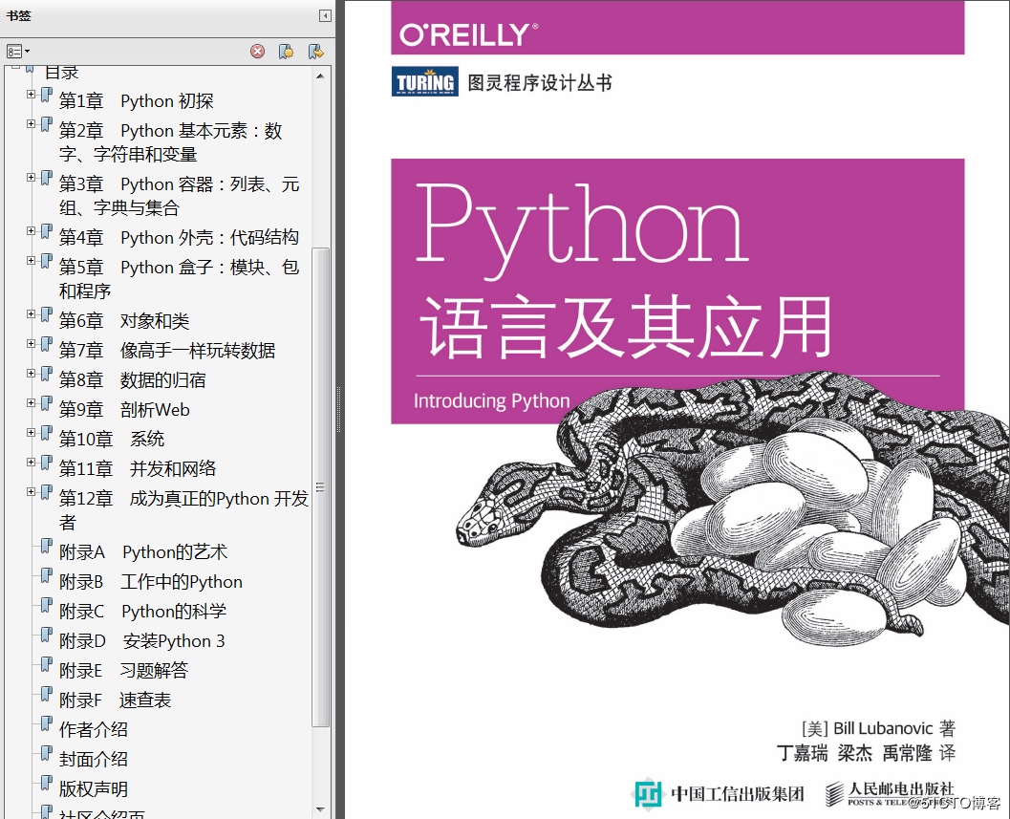Screen dimensions: 1010x819
Task: Jump to the 作者介绍 bookmark
Action: (94, 730)
